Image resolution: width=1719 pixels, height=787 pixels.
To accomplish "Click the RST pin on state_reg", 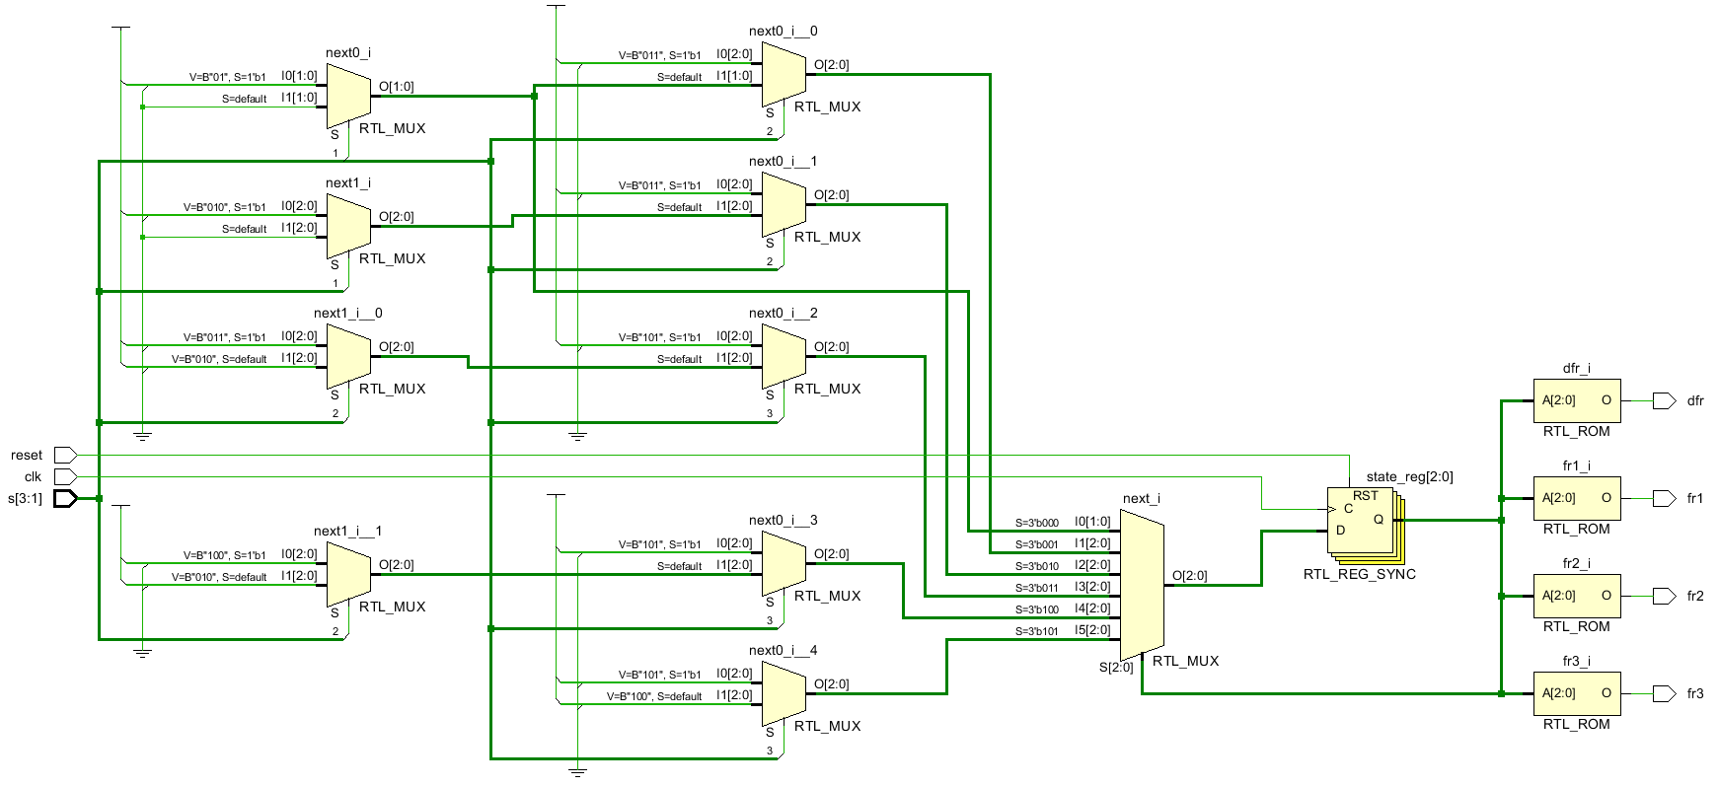I will 1366,496.
